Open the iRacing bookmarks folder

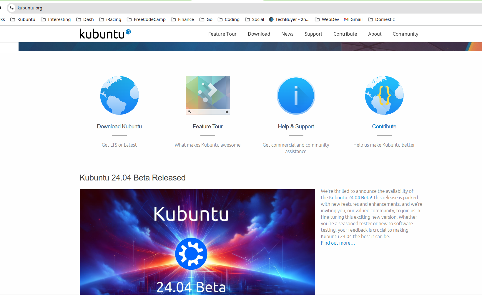pos(110,19)
